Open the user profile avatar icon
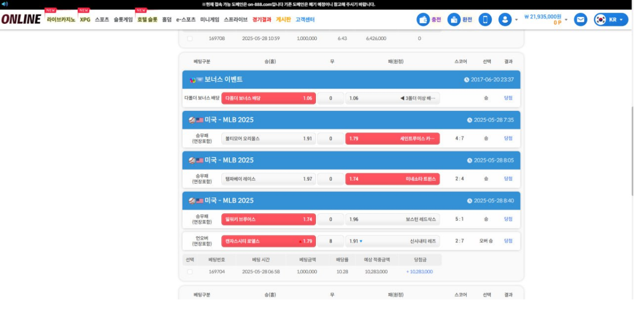This screenshot has height=310, width=636. click(x=505, y=20)
